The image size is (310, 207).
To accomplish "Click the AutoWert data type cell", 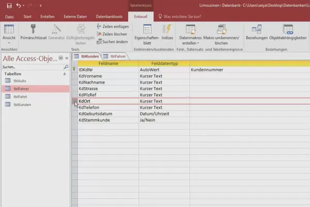I will pyautogui.click(x=164, y=70).
